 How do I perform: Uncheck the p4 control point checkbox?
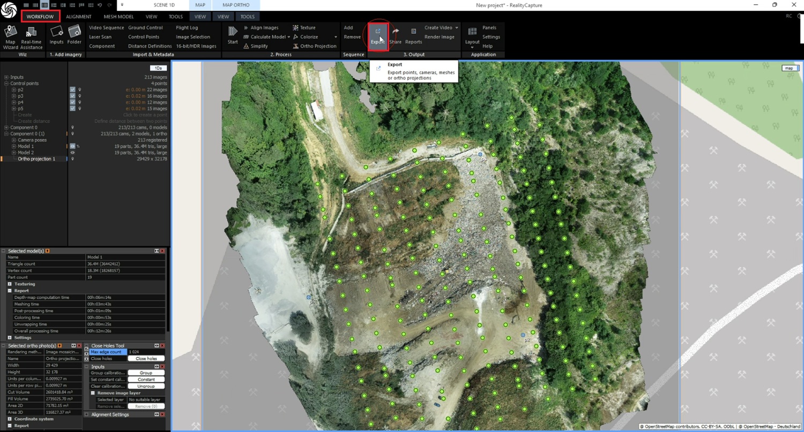(72, 102)
